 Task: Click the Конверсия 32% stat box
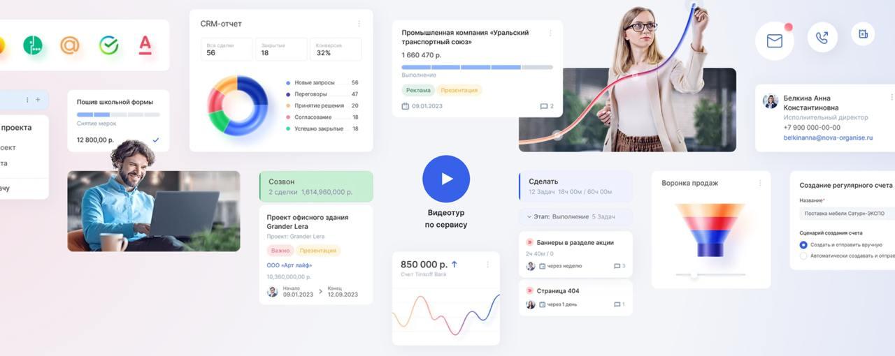[336, 49]
